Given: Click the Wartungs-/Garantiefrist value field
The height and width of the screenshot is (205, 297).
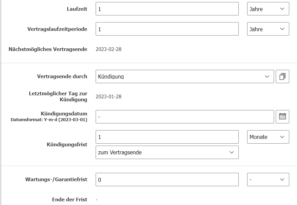Looking at the screenshot, I should [167, 180].
